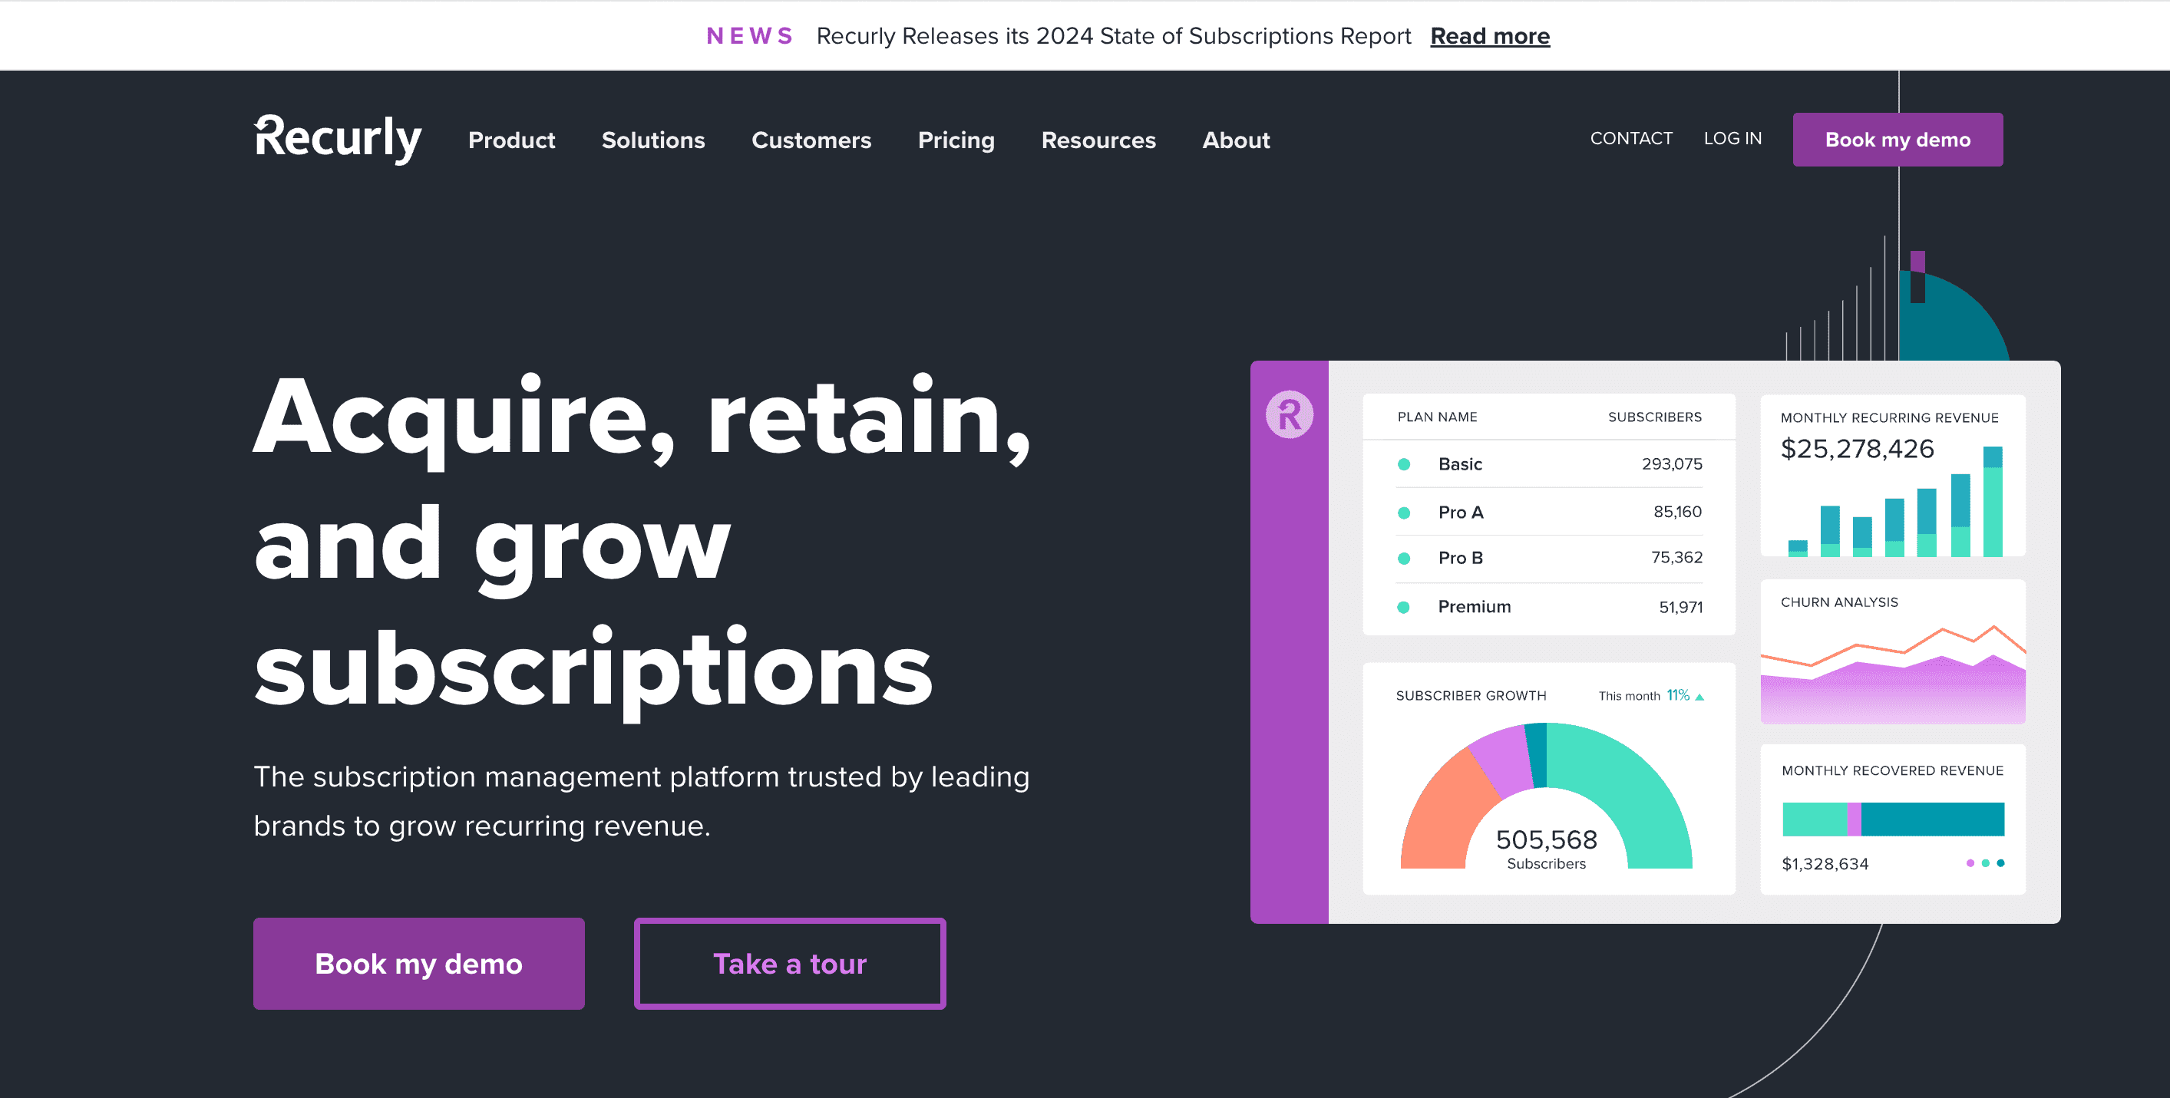Open the Product dropdown menu
This screenshot has width=2170, height=1098.
(x=513, y=140)
